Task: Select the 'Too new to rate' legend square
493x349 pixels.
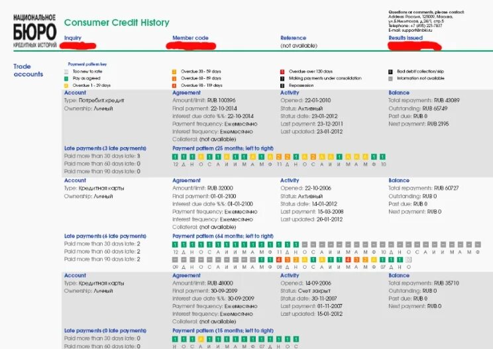Action: coord(66,72)
